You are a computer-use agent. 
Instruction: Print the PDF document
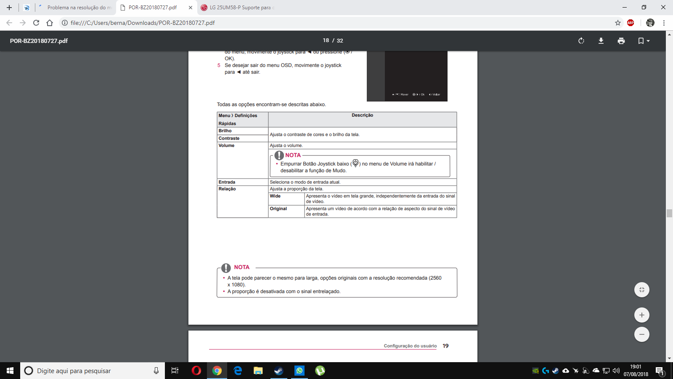[x=621, y=41]
